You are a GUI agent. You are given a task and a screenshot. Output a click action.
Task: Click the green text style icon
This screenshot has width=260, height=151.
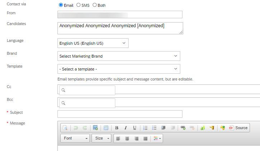(203, 128)
